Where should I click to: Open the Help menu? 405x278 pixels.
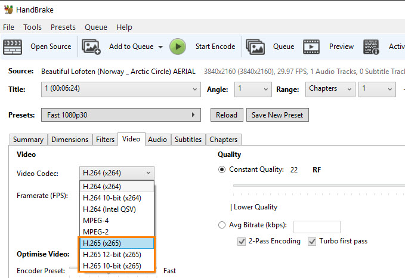tap(124, 27)
